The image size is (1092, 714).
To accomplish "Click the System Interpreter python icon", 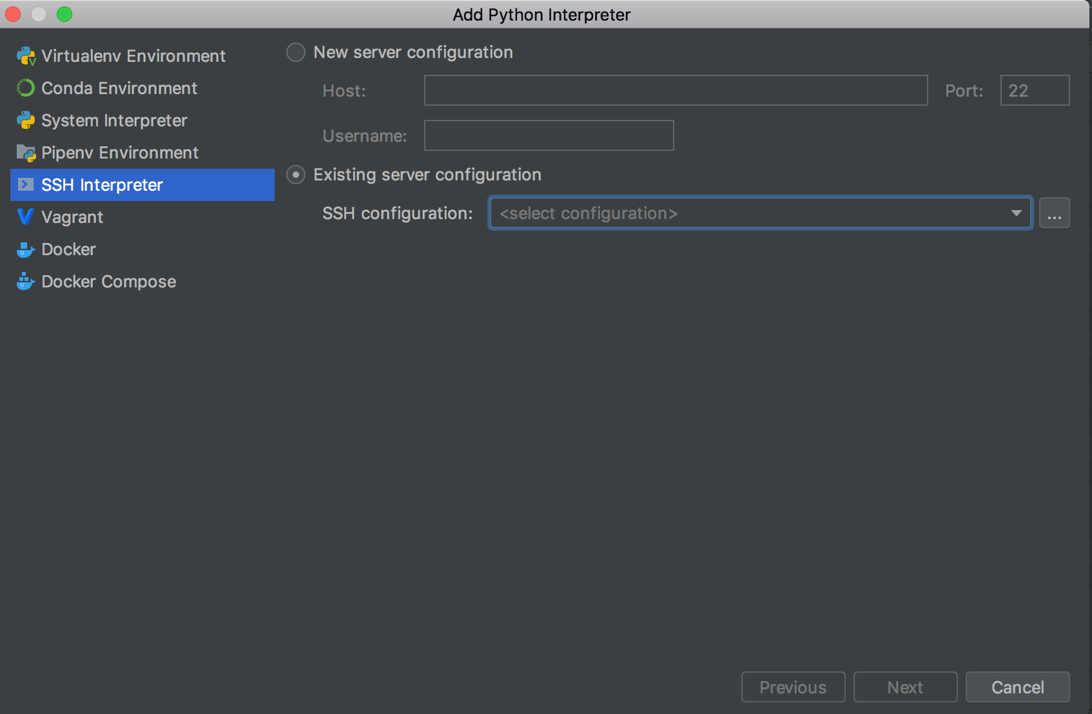I will (x=26, y=121).
